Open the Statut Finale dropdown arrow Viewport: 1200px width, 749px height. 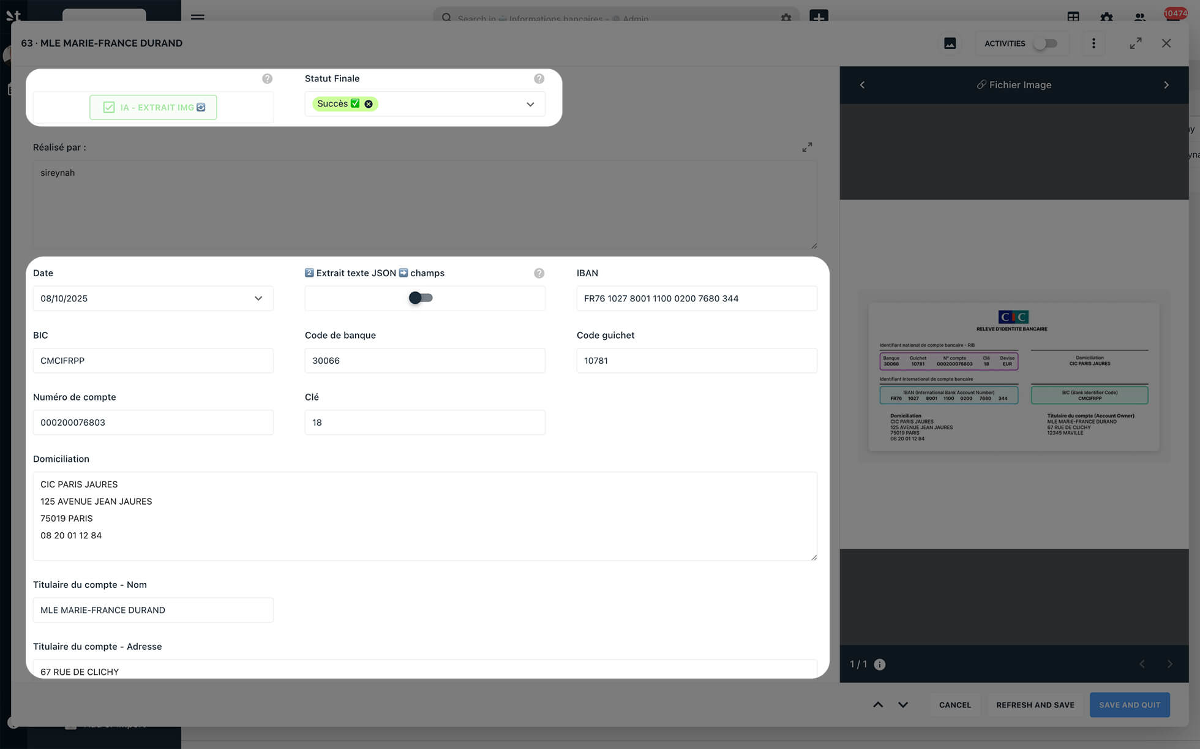pyautogui.click(x=530, y=104)
